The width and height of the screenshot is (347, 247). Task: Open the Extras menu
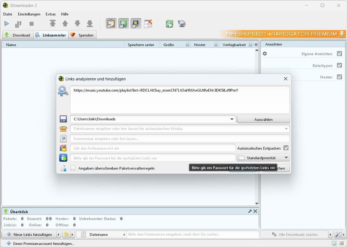click(50, 14)
